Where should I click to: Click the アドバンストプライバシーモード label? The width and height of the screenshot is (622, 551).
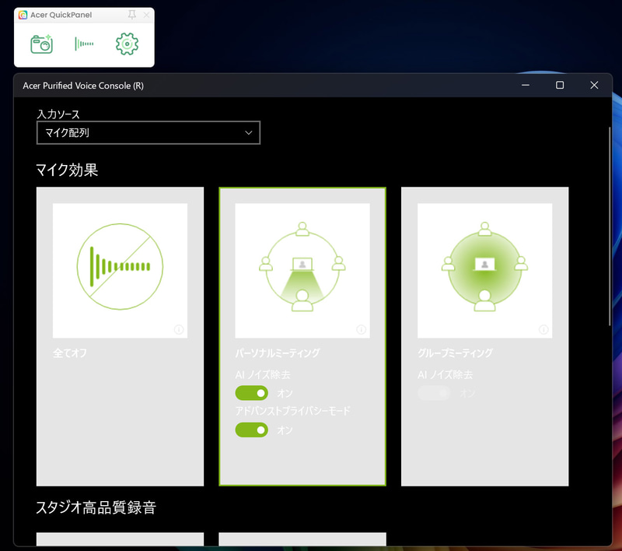click(x=293, y=411)
